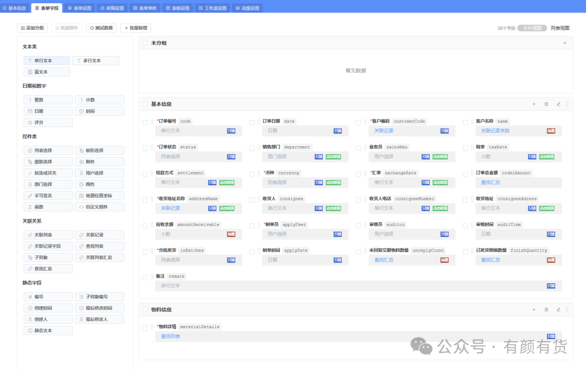Screen dimensions: 586x370
Task: Switch to the 权限设置 tab
Action: coord(112,8)
